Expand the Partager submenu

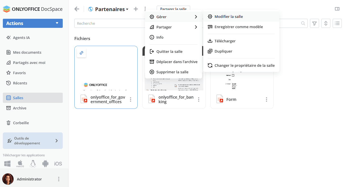pyautogui.click(x=173, y=27)
